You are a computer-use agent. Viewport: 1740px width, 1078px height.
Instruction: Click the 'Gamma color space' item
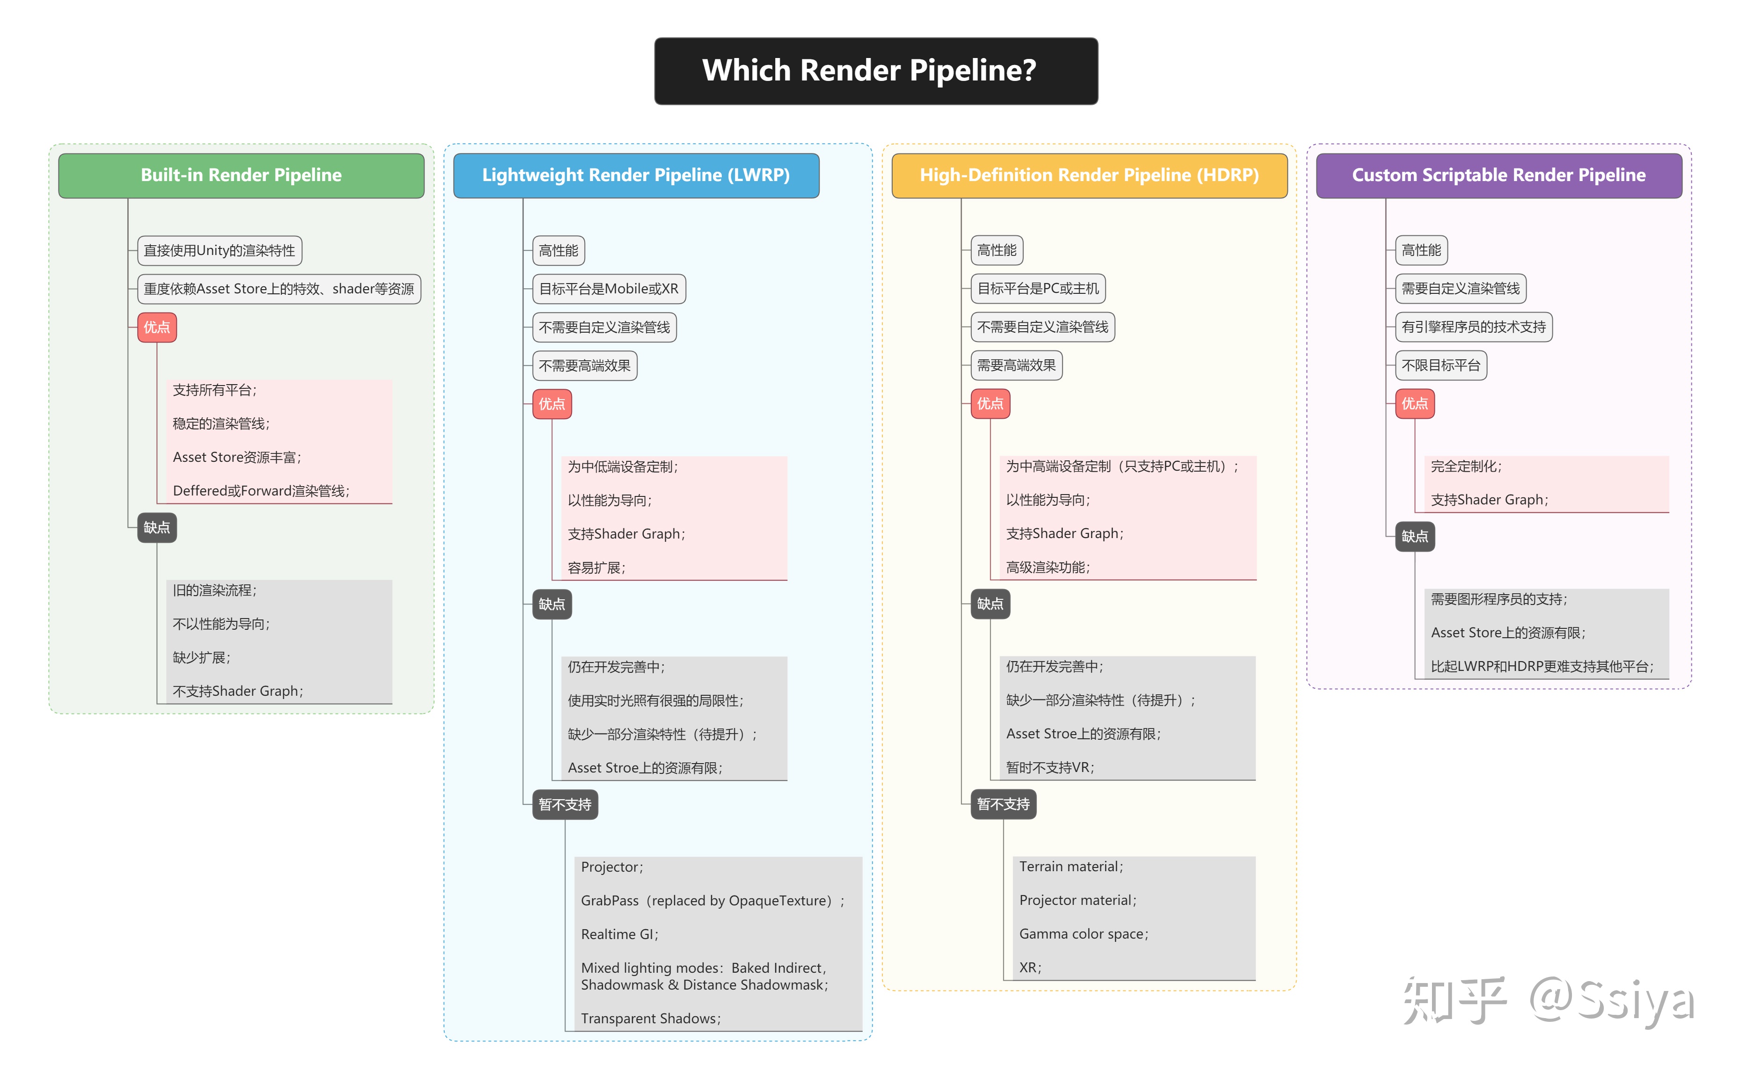pos(1082,934)
